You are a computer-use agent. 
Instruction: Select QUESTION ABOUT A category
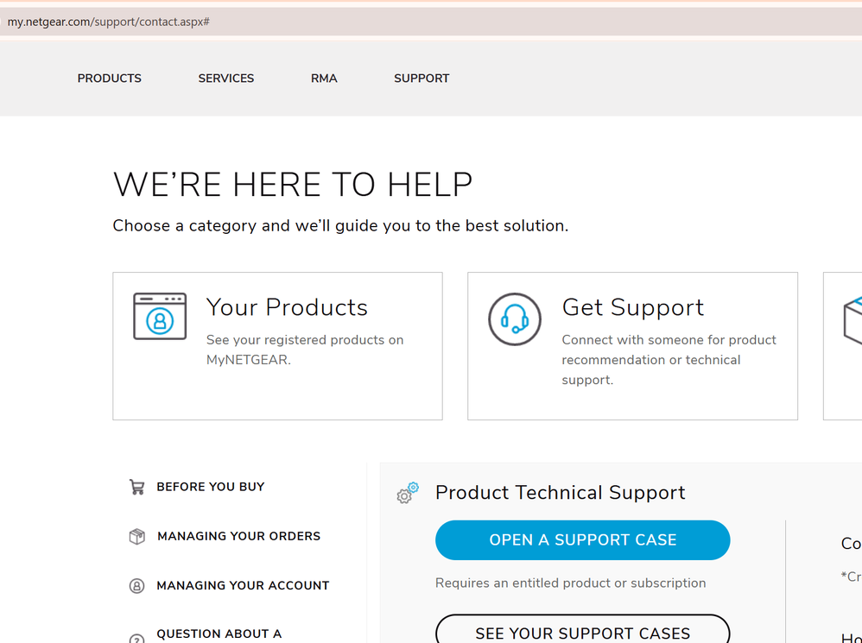click(x=219, y=634)
